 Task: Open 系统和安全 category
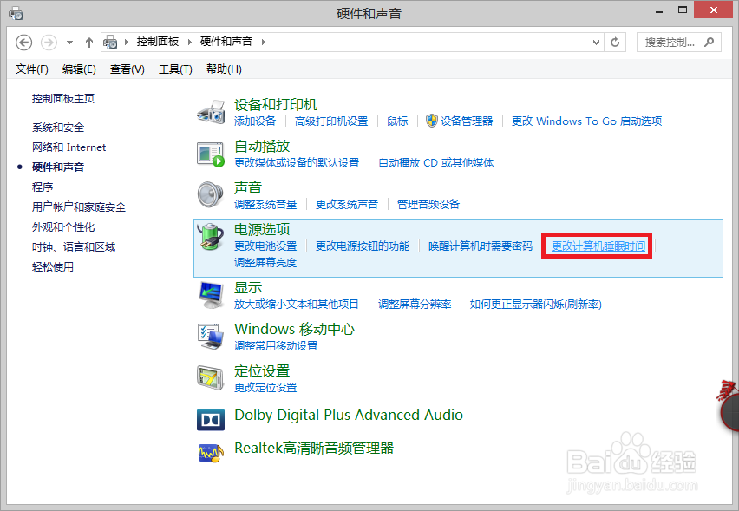coord(58,128)
